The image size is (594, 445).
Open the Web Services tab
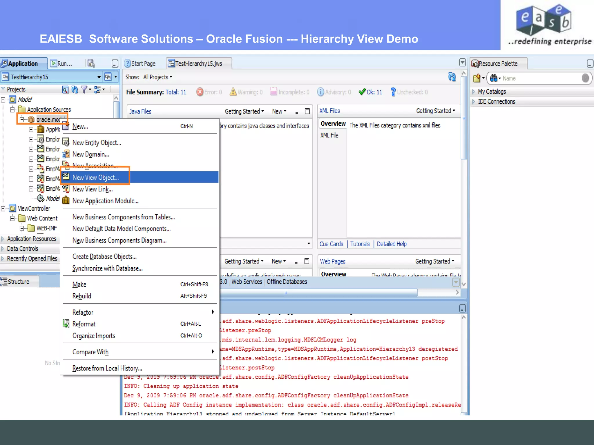tap(247, 282)
